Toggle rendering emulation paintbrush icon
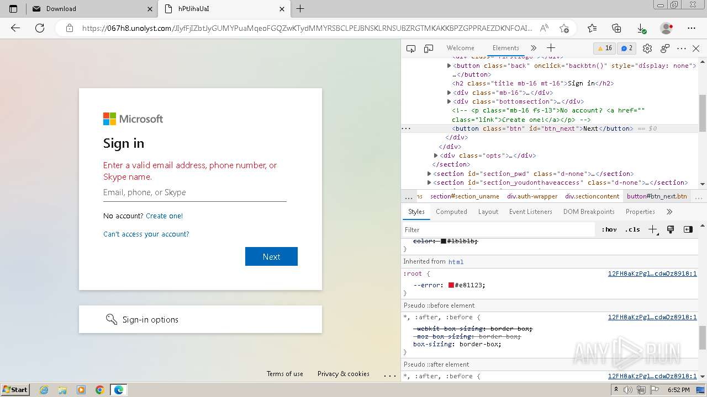The image size is (707, 397). [x=671, y=230]
